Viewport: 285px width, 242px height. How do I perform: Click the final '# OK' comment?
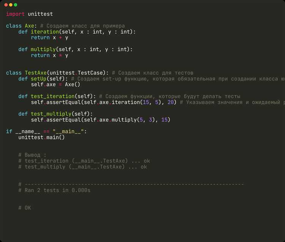pos(25,208)
